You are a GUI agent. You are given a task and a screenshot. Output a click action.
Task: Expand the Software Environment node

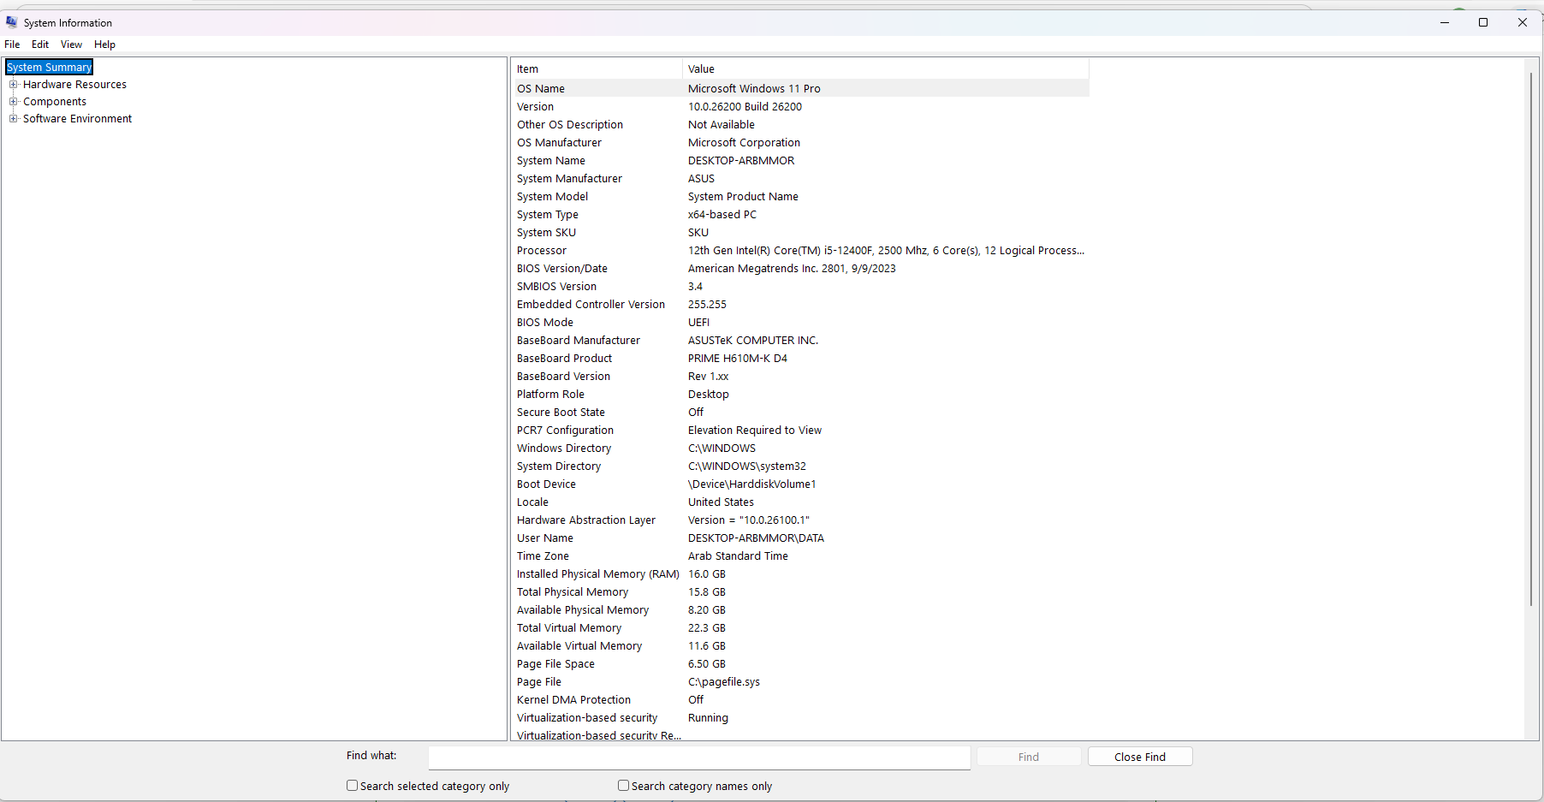[x=14, y=118]
